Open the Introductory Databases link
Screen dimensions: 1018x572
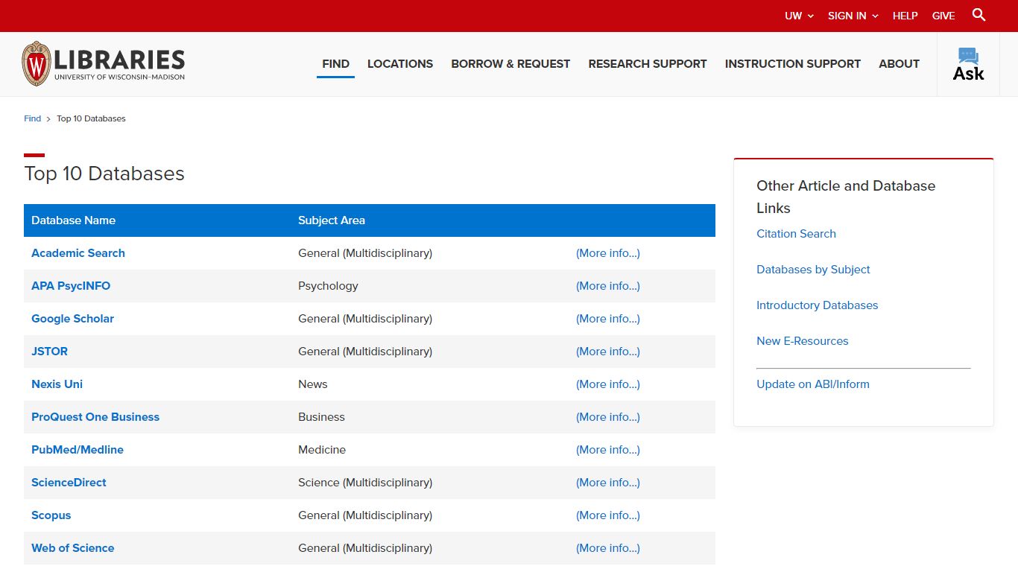coord(817,305)
